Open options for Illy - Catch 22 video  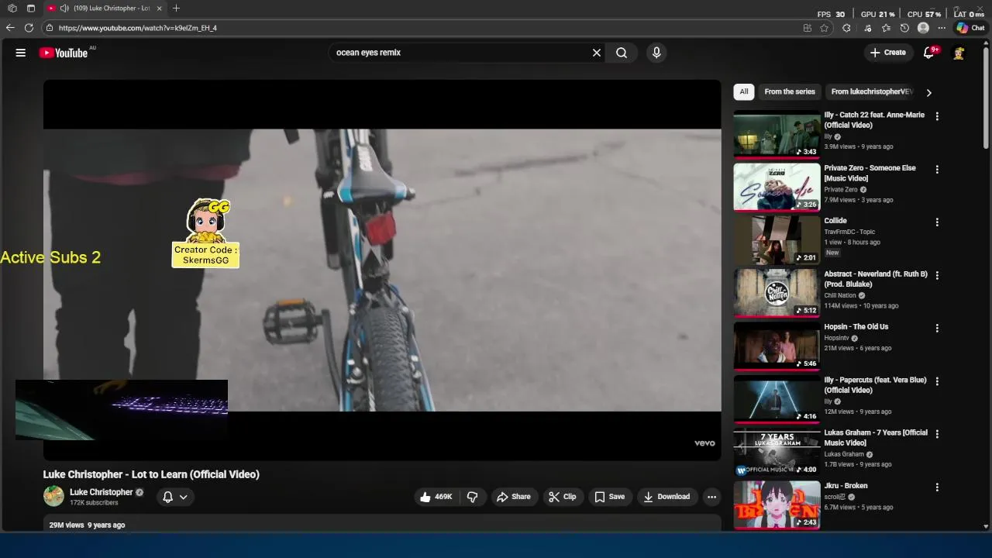point(937,116)
